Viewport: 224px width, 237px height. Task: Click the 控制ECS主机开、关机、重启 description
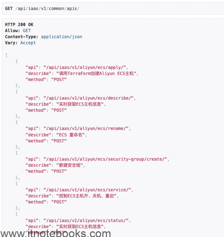pyautogui.click(x=86, y=196)
